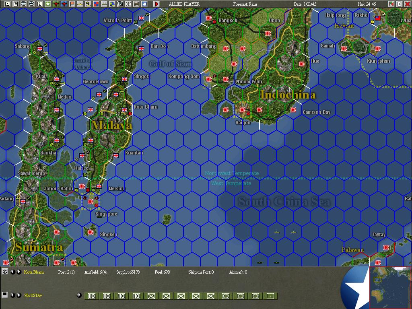Click the third toolbar icon with stacked disks
412x309 pixels.
click(x=24, y=4)
